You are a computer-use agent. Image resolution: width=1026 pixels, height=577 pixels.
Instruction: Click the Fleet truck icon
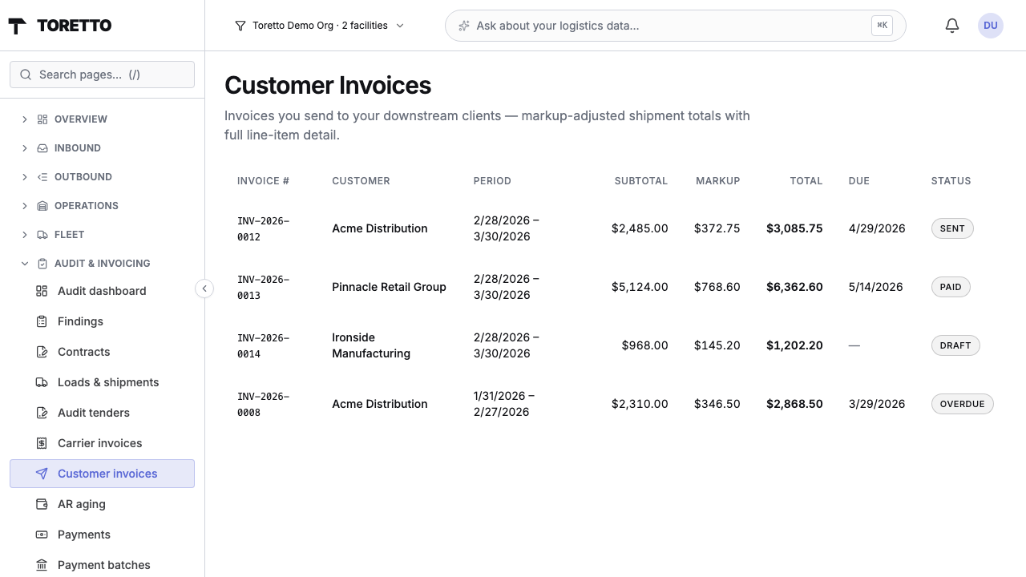[x=42, y=235]
